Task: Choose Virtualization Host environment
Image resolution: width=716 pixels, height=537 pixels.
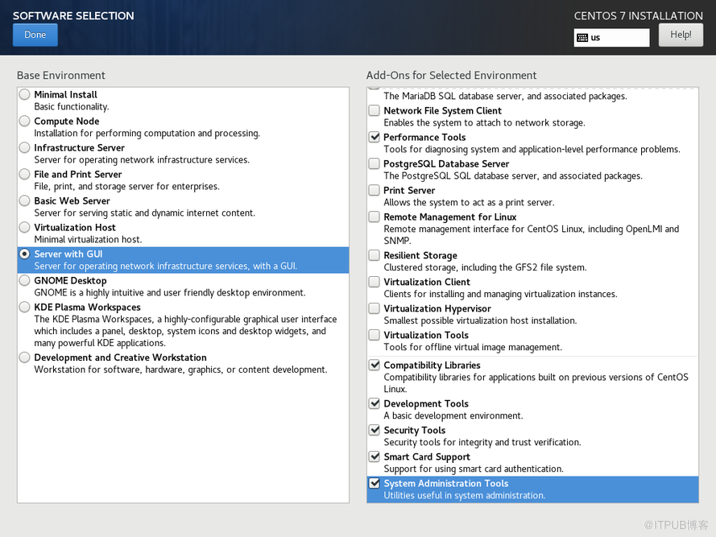Action: [x=25, y=228]
